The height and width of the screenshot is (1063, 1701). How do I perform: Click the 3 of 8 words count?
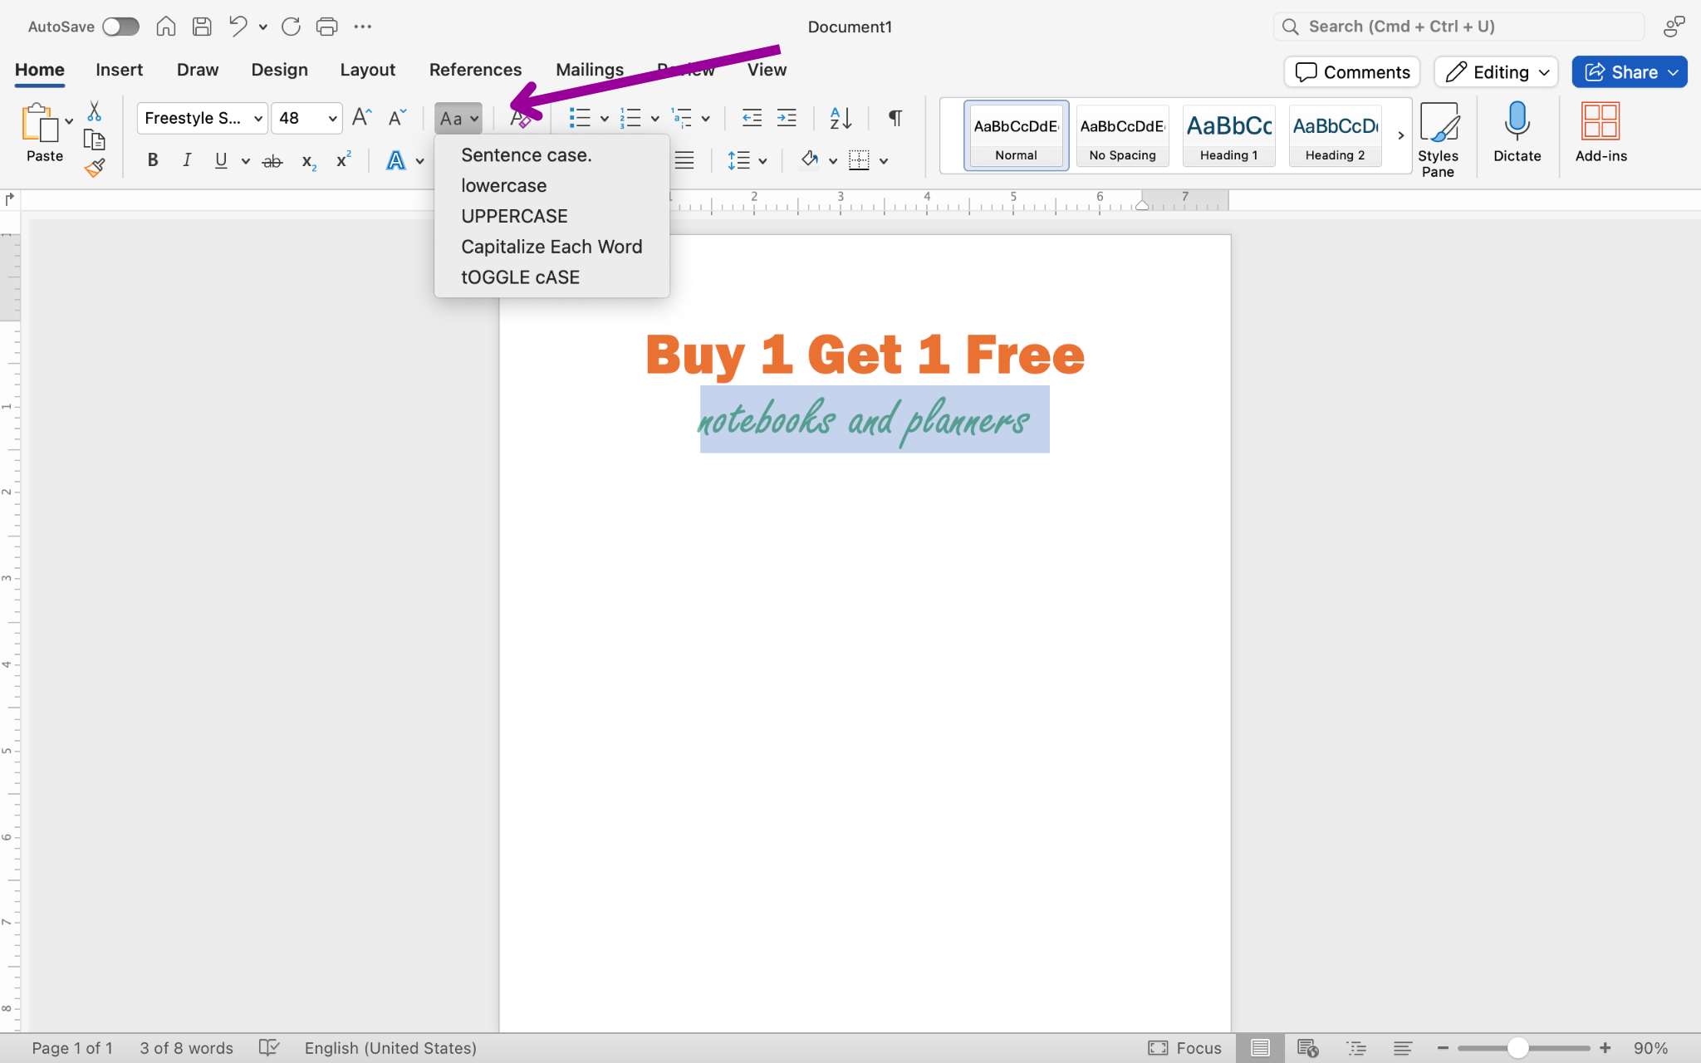pos(186,1048)
